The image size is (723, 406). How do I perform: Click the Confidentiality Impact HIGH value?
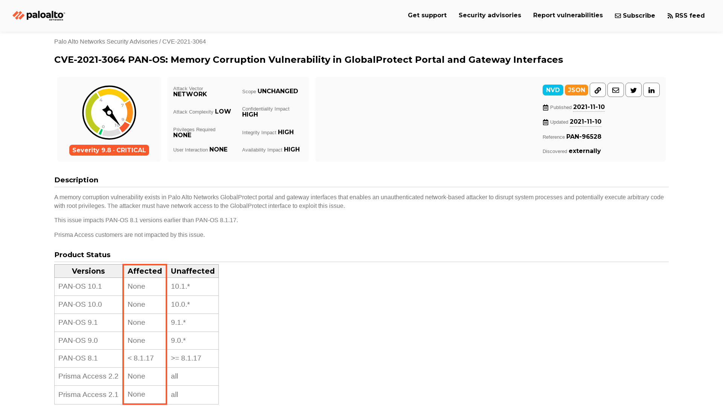[250, 115]
